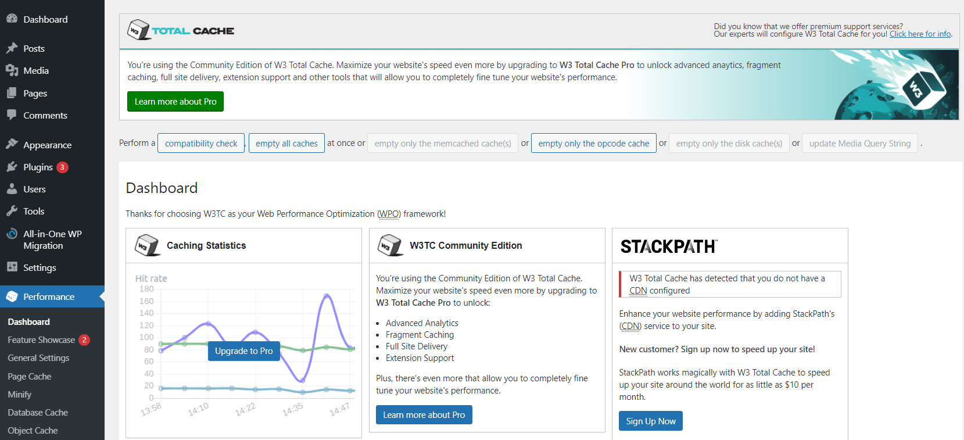This screenshot has width=964, height=440.
Task: Click the Pages icon in sidebar
Action: tap(12, 93)
